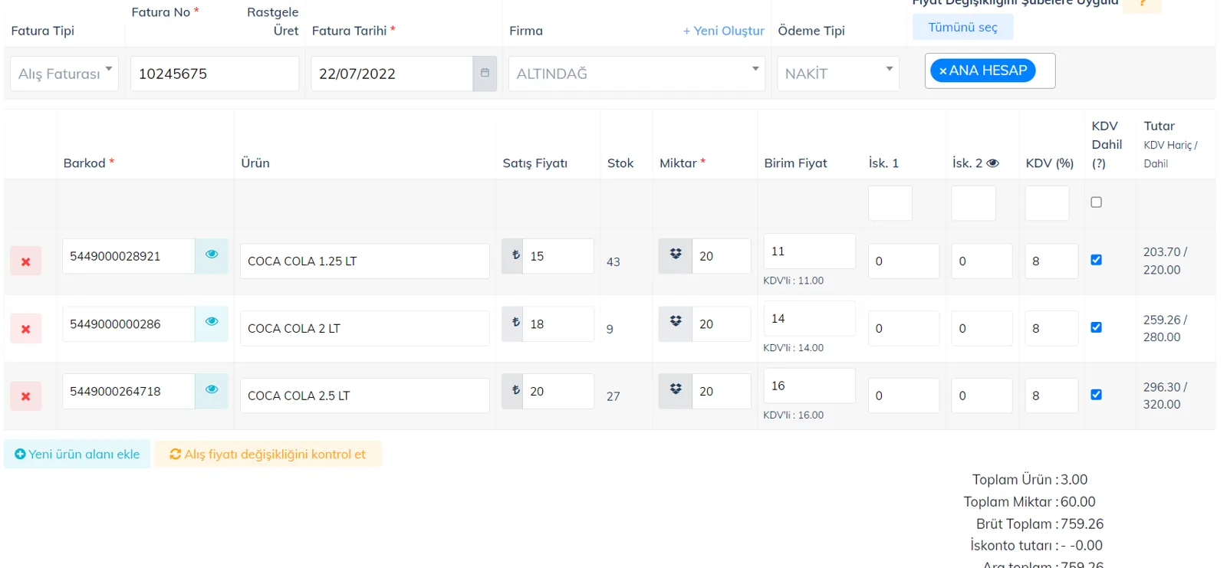Open the NAKİT payment type dropdown

838,74
